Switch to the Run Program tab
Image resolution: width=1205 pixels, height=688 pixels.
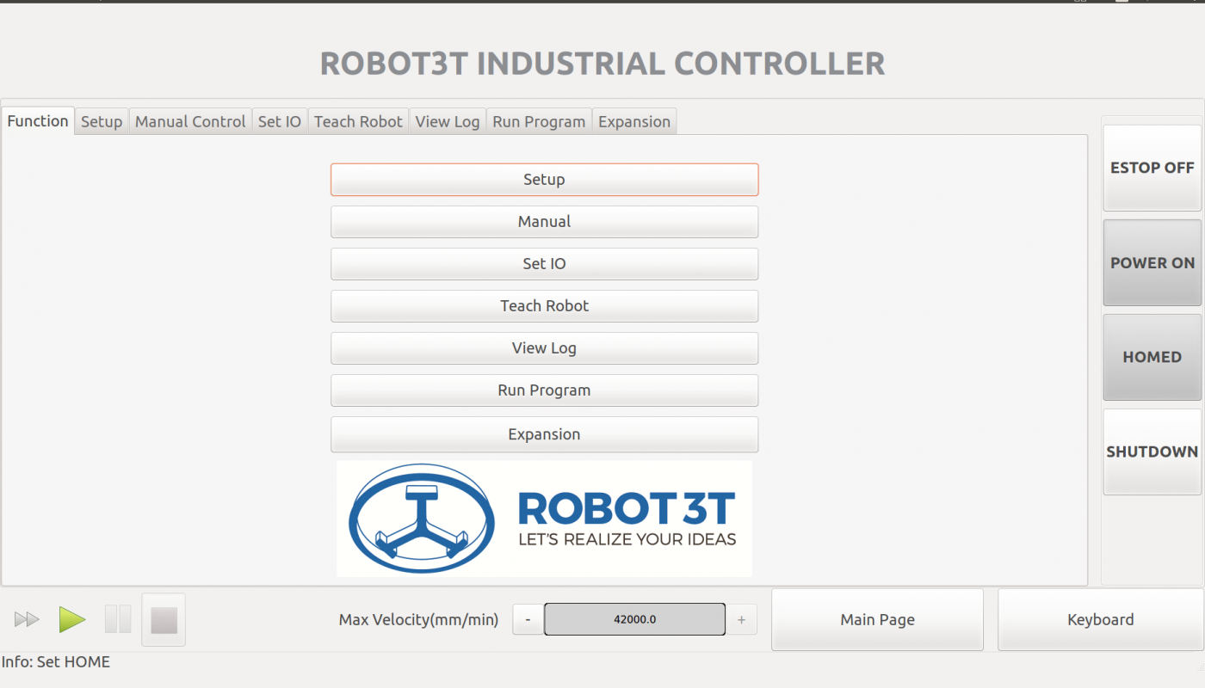point(538,121)
